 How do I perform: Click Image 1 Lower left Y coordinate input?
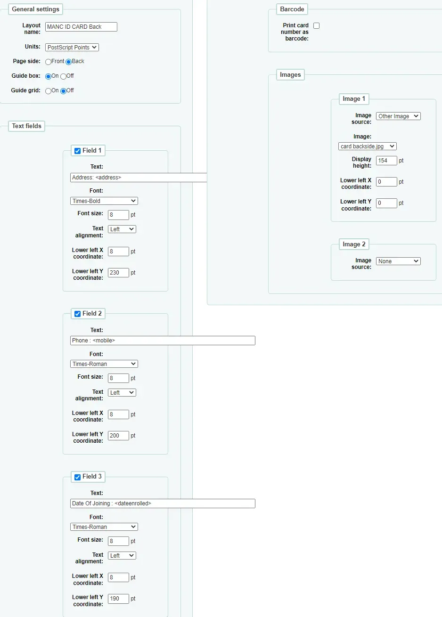pyautogui.click(x=386, y=203)
